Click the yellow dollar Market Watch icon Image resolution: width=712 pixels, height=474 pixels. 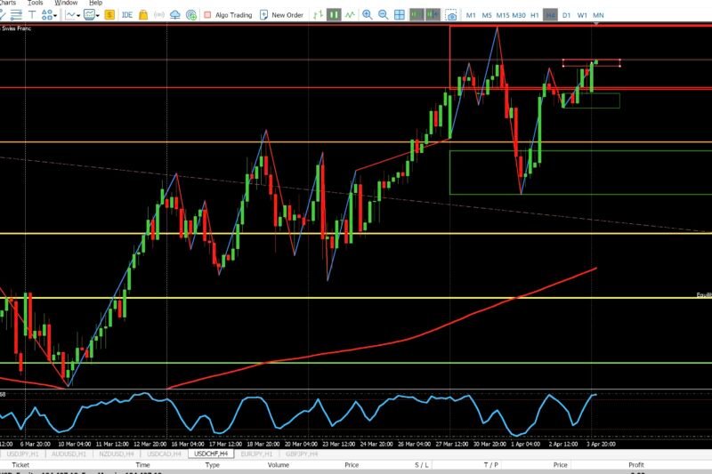click(x=109, y=15)
